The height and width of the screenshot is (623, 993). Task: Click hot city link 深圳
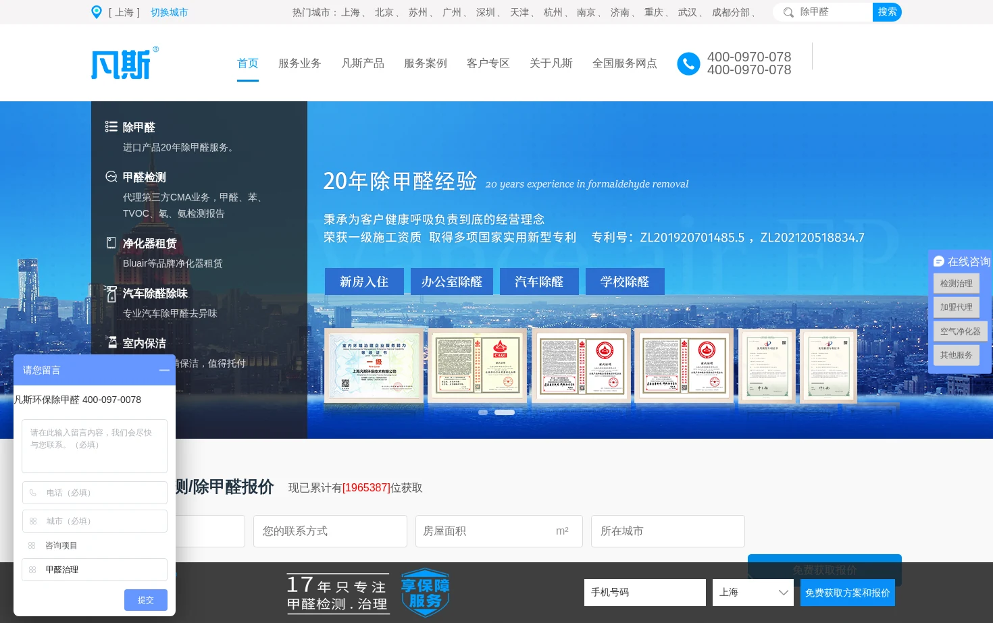point(486,12)
